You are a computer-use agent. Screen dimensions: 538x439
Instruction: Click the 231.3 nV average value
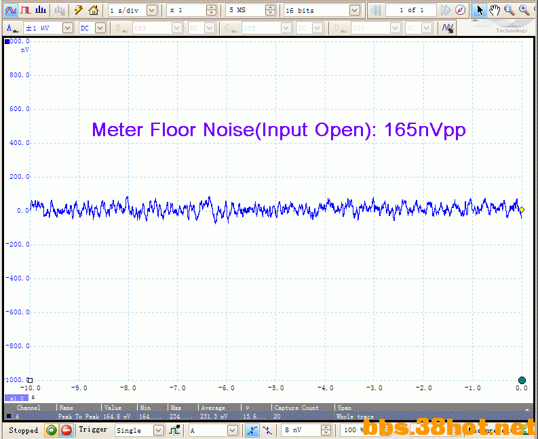click(x=214, y=417)
